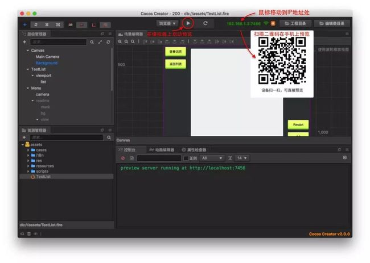
Task: Open the project directory button
Action: tap(295, 23)
